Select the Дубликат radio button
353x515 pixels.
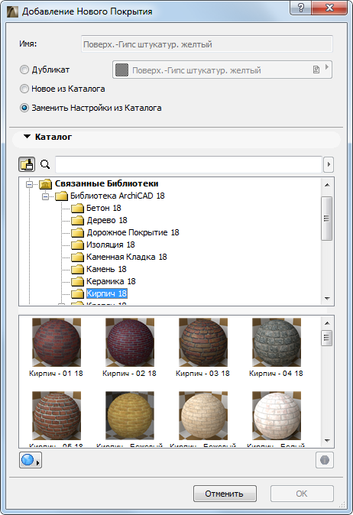24,70
